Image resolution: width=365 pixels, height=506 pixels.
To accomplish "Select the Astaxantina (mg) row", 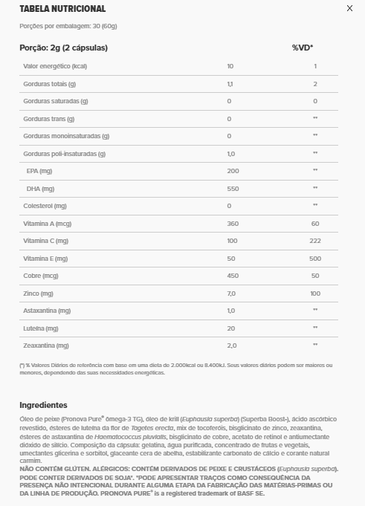I will 179,311.
